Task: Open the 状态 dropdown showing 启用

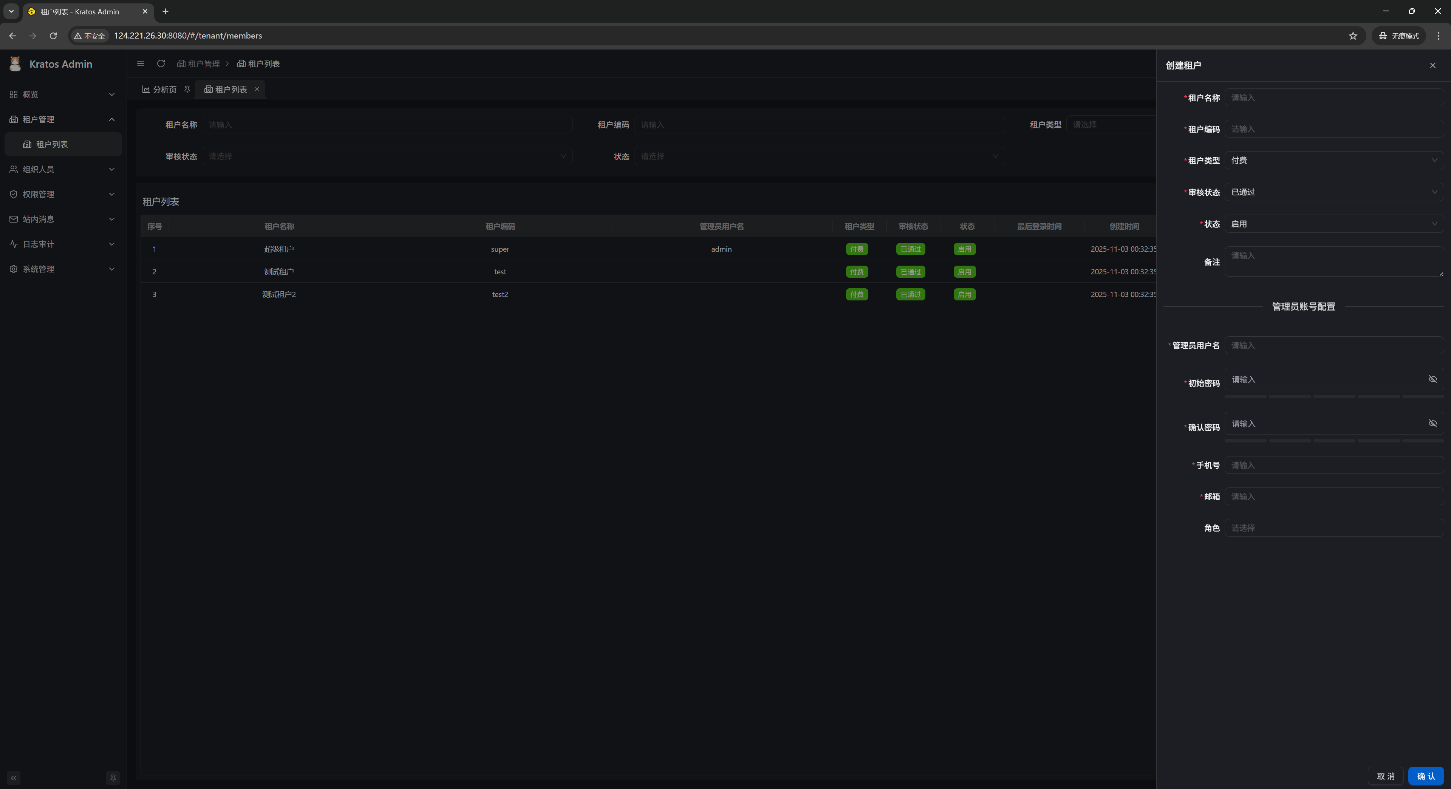Action: [x=1333, y=224]
